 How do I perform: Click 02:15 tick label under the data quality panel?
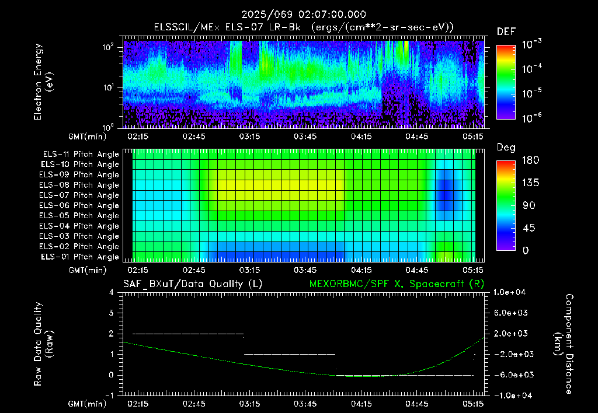click(138, 404)
